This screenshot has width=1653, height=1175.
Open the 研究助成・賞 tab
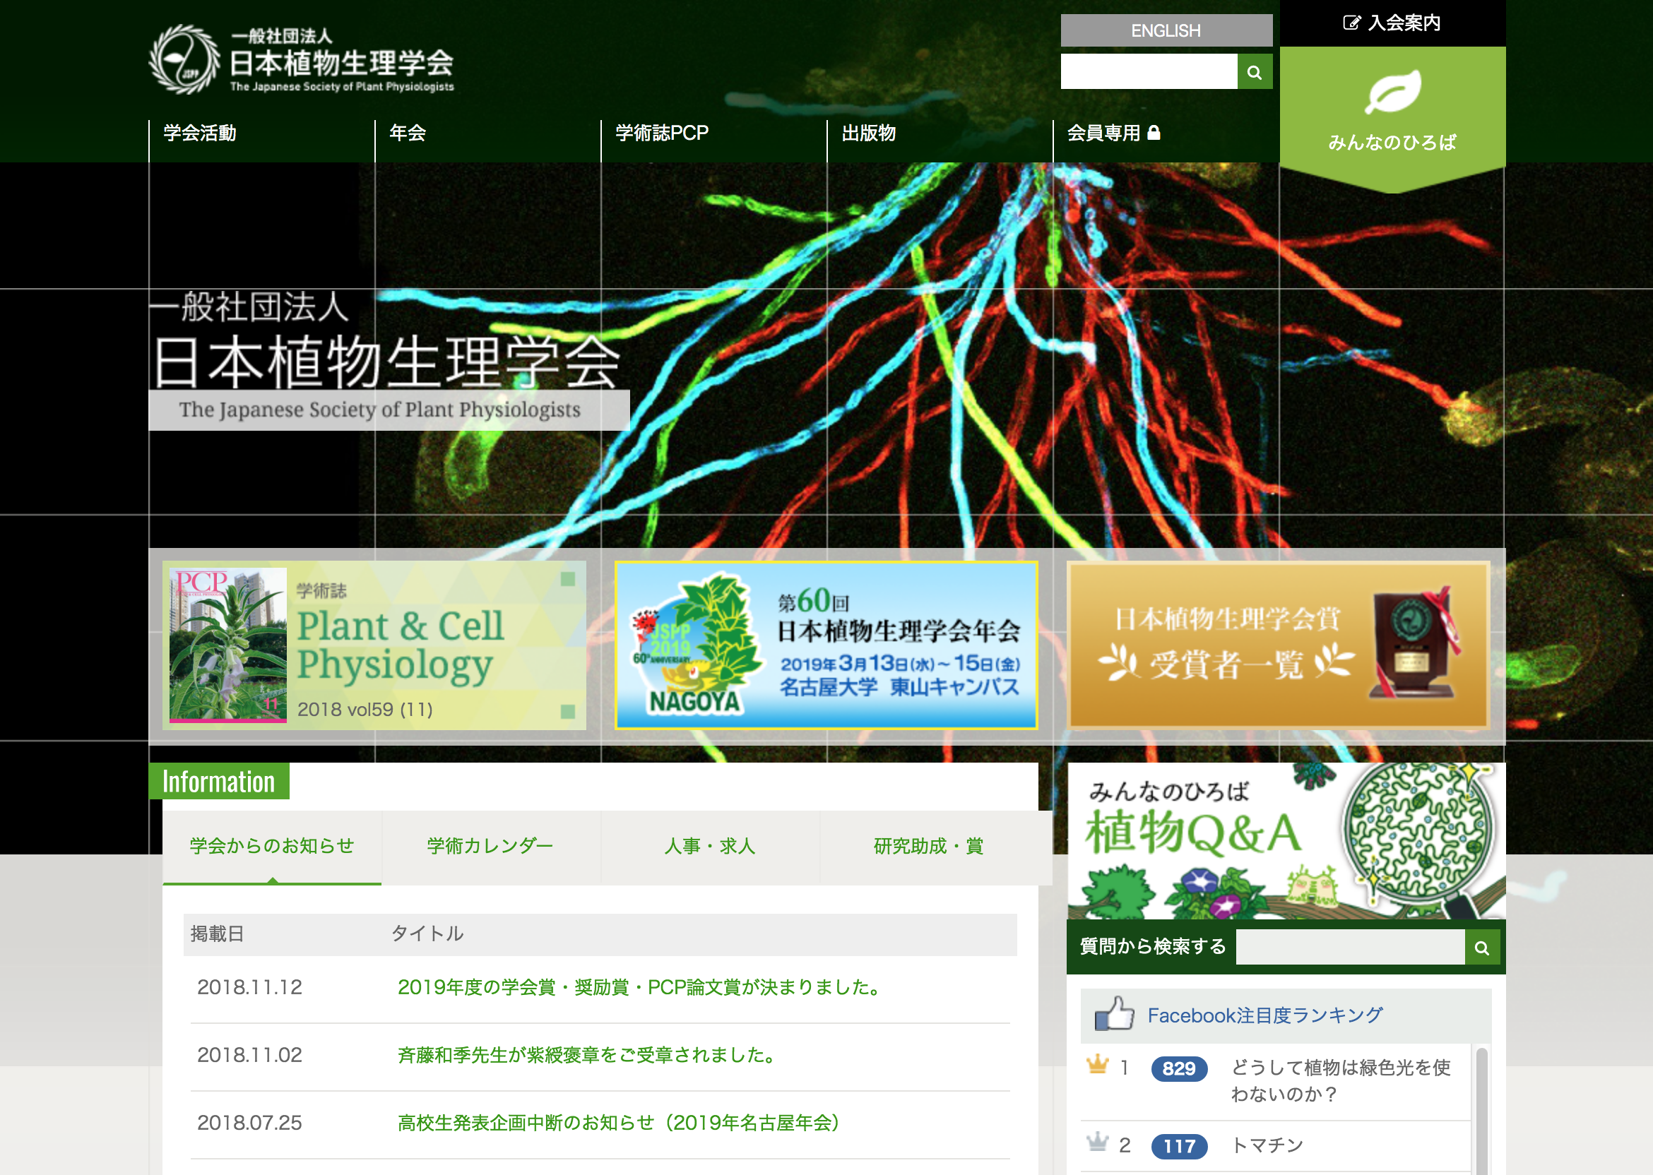click(x=928, y=846)
